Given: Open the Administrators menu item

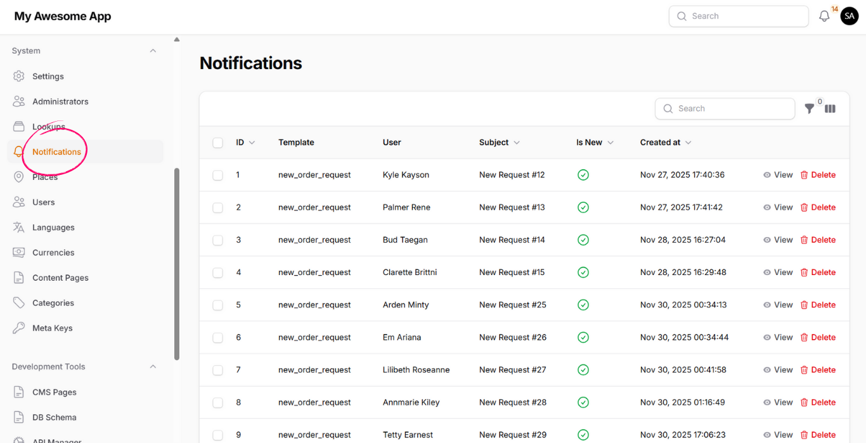Looking at the screenshot, I should tap(60, 101).
